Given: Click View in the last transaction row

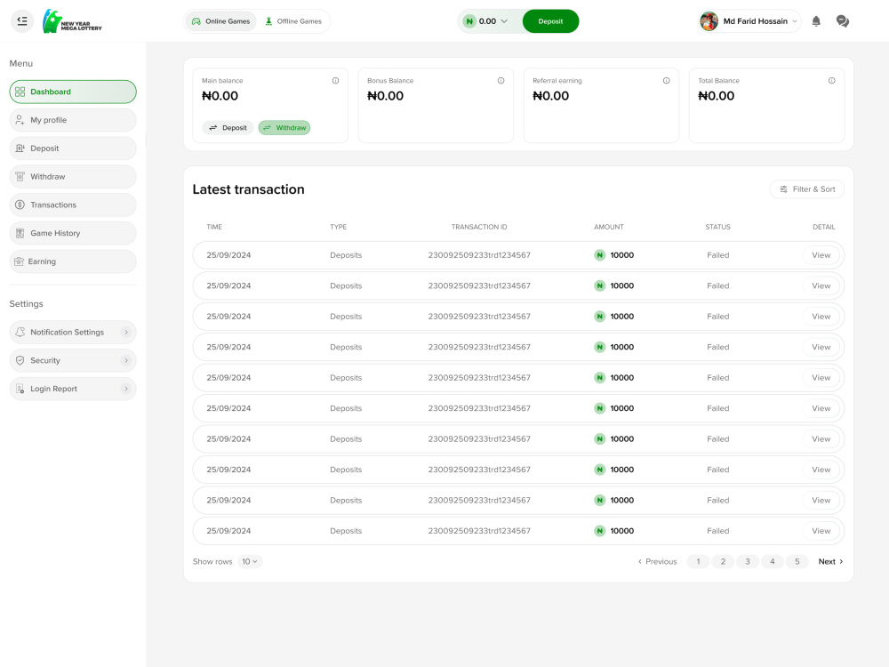Looking at the screenshot, I should tap(821, 531).
